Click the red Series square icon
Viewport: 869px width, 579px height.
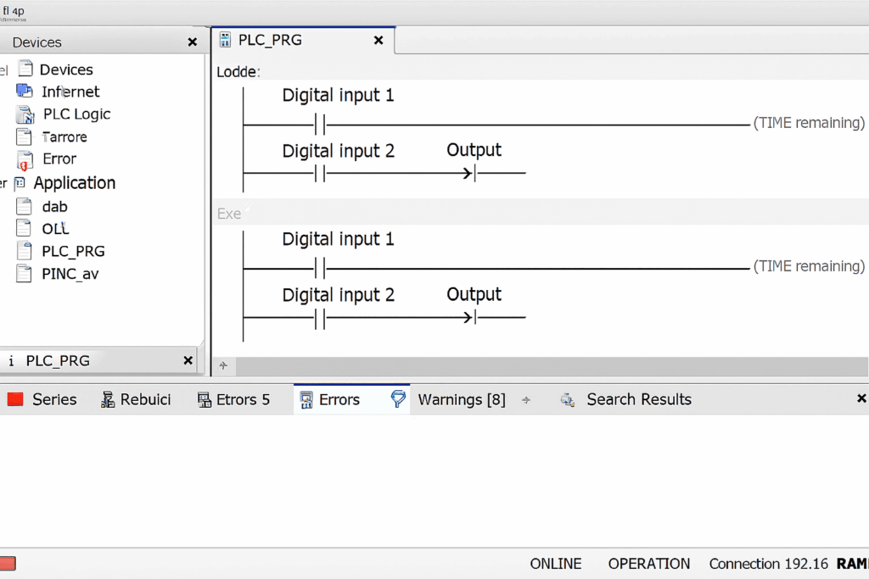coord(15,399)
